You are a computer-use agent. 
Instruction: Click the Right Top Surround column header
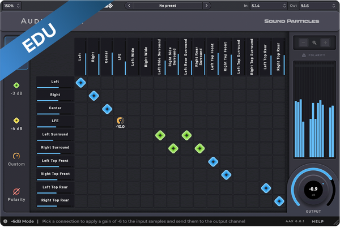(252, 57)
